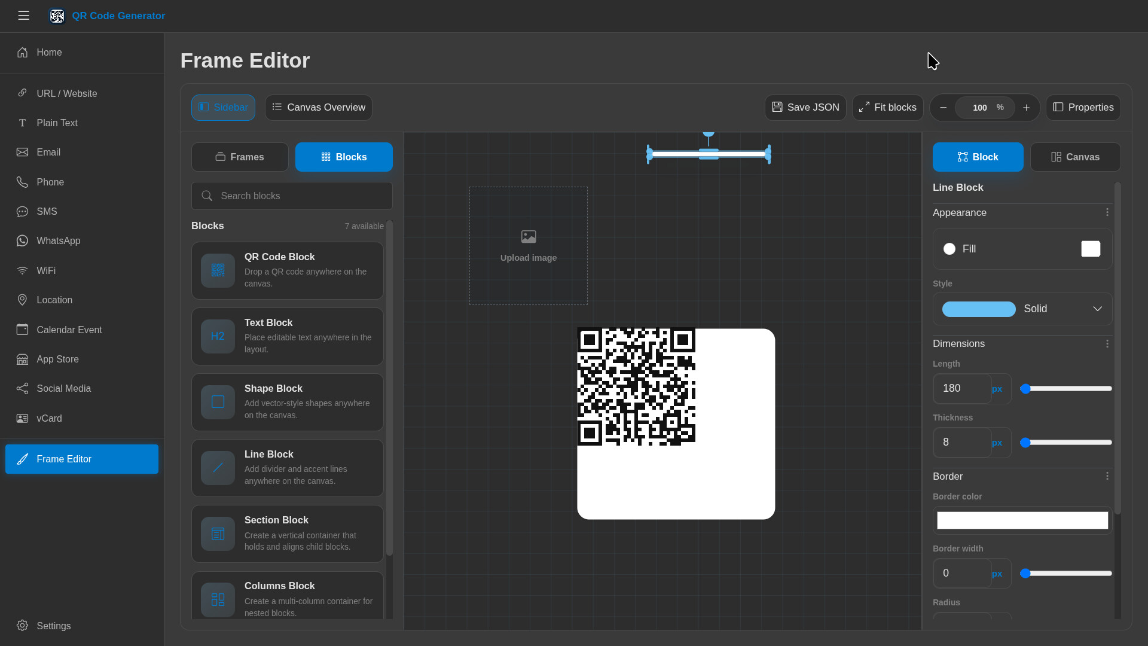Click the Location pin icon
This screenshot has width=1148, height=646.
(x=22, y=300)
